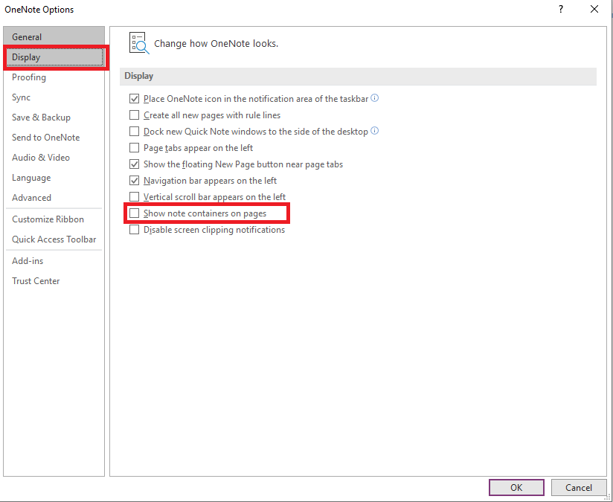The image size is (613, 502).
Task: Enable Vertical scroll bar appears on the left
Action: pyautogui.click(x=135, y=196)
